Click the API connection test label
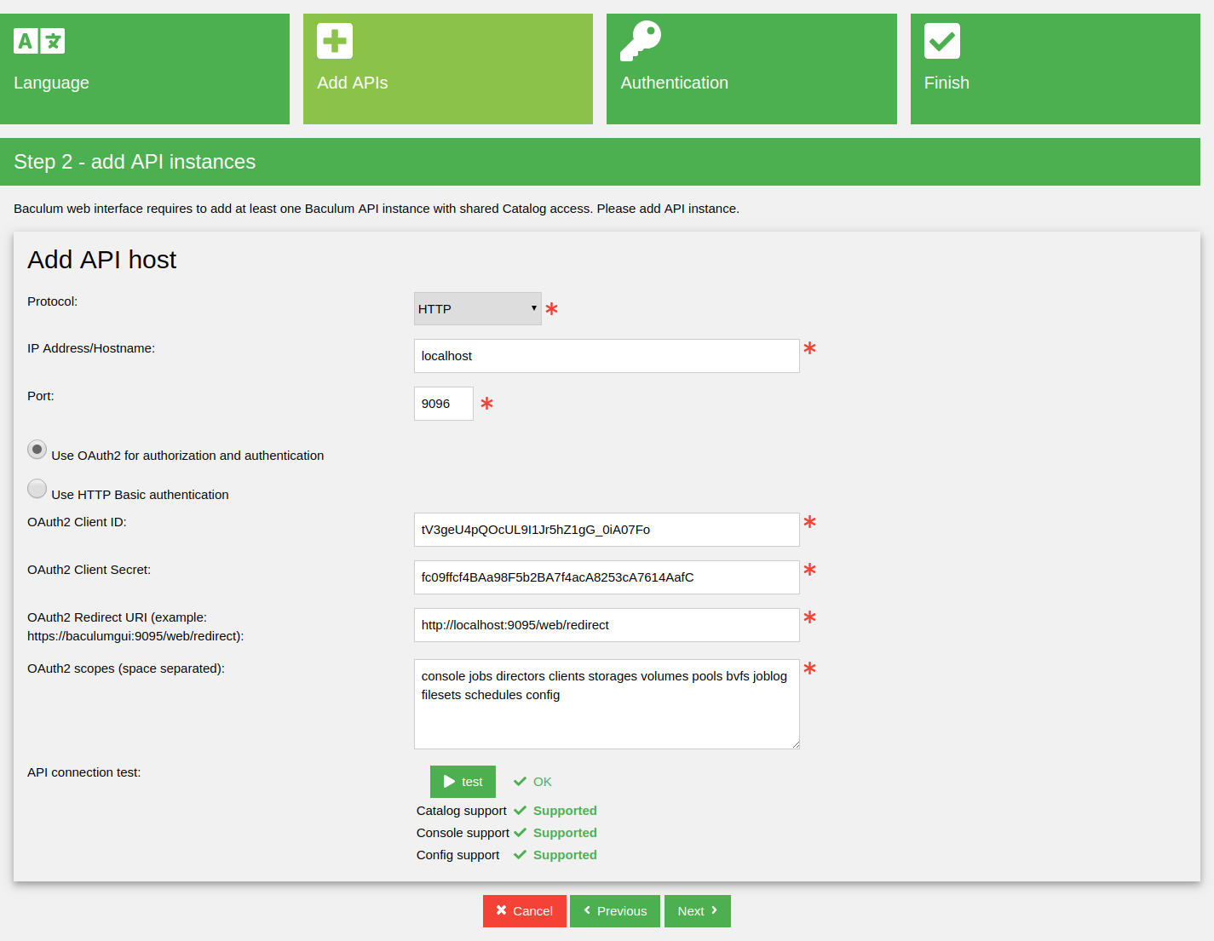 click(84, 772)
